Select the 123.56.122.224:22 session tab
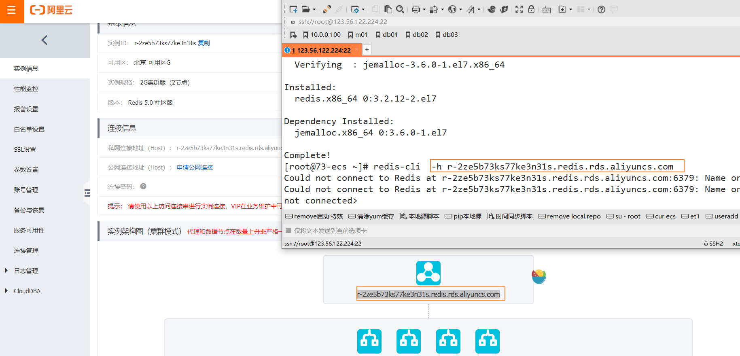 pyautogui.click(x=321, y=50)
